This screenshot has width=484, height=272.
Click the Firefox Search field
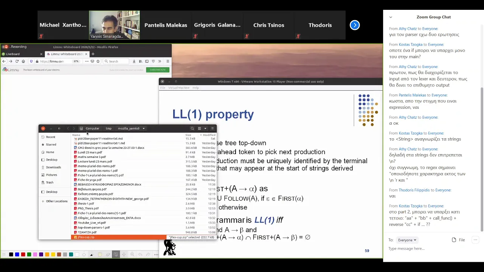[x=116, y=61]
